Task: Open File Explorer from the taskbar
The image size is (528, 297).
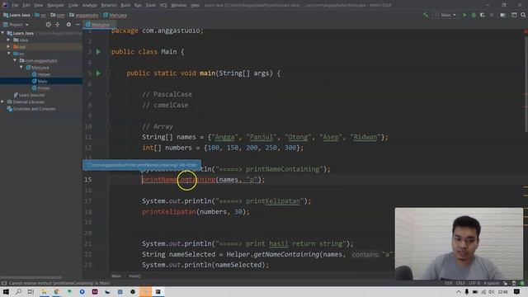Action: pyautogui.click(x=44, y=291)
